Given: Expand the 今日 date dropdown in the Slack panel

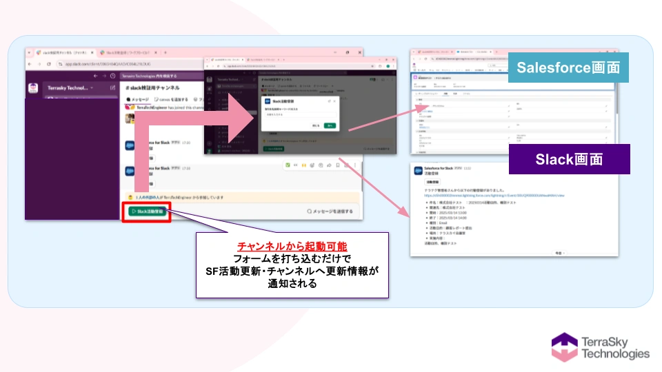Looking at the screenshot, I should (559, 253).
